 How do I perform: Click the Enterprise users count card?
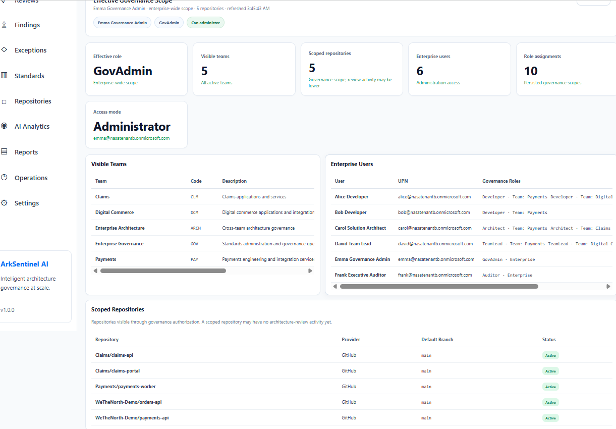(x=460, y=69)
